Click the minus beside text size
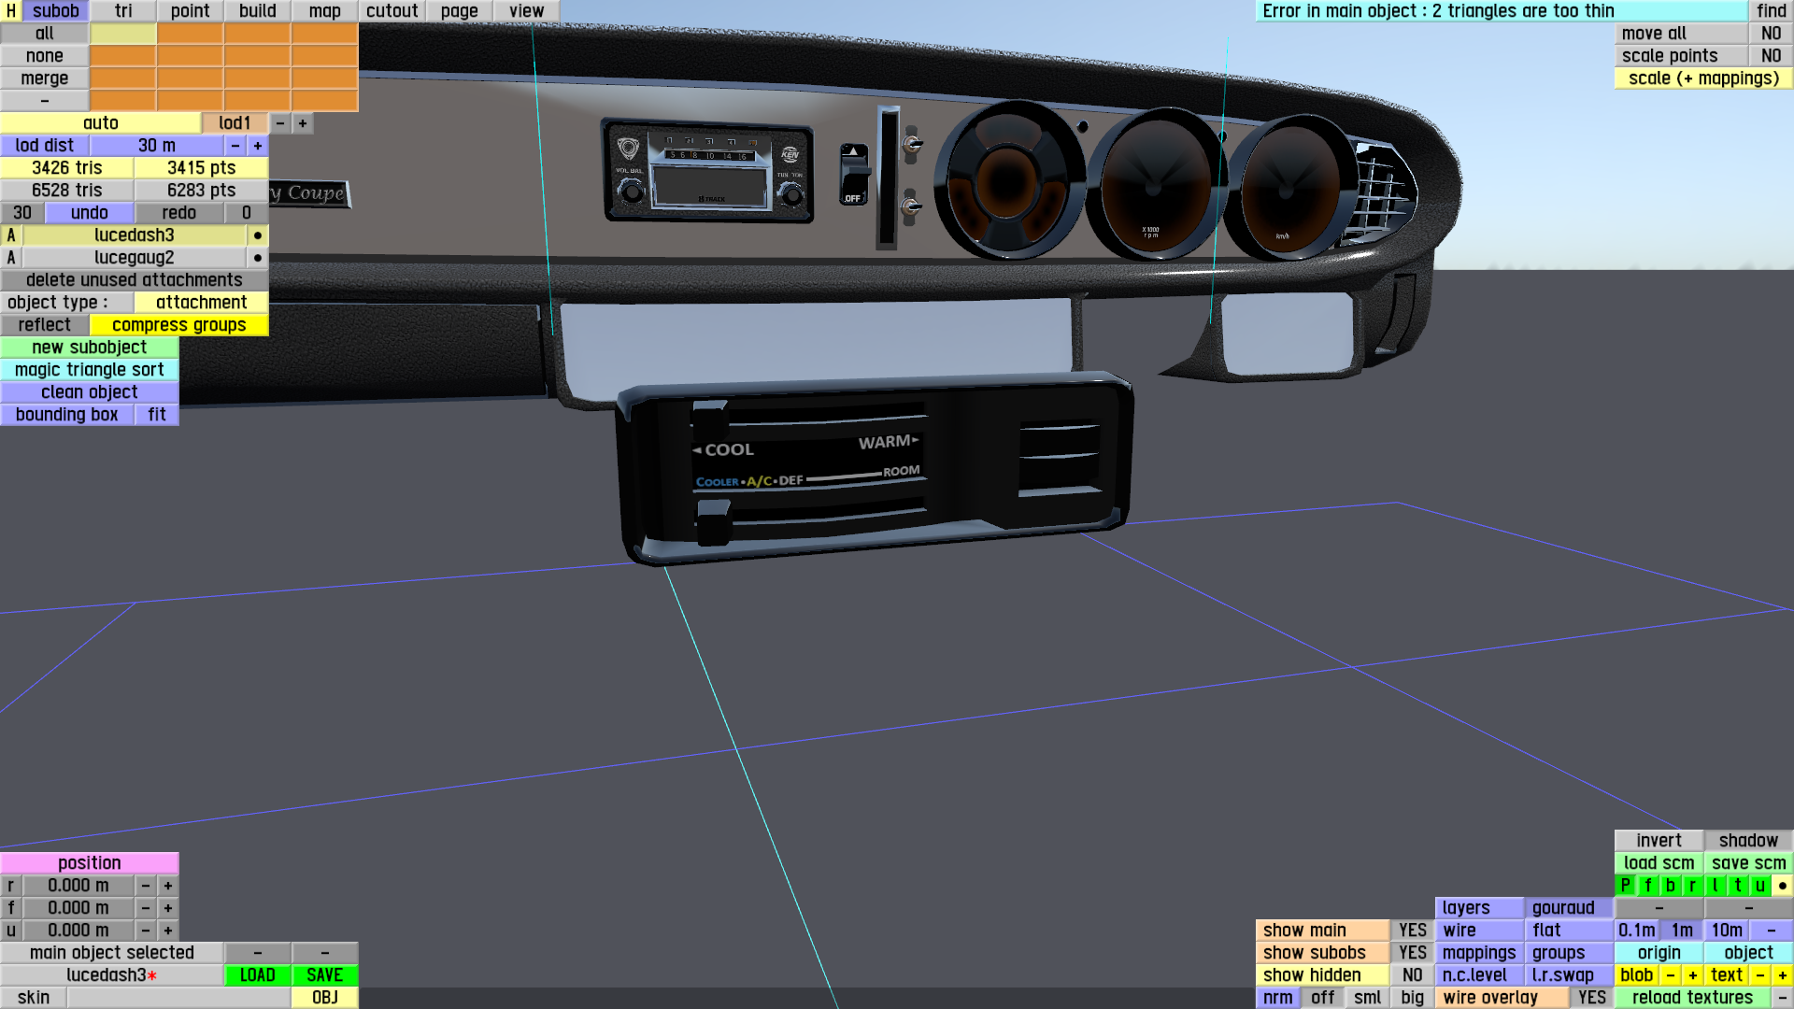This screenshot has width=1794, height=1009. tap(1759, 975)
